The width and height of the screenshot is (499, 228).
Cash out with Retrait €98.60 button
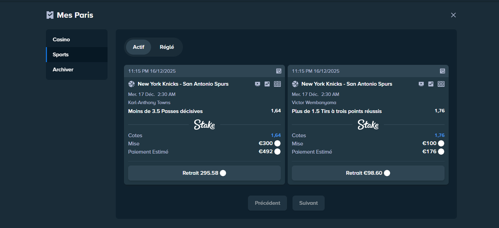tap(368, 173)
